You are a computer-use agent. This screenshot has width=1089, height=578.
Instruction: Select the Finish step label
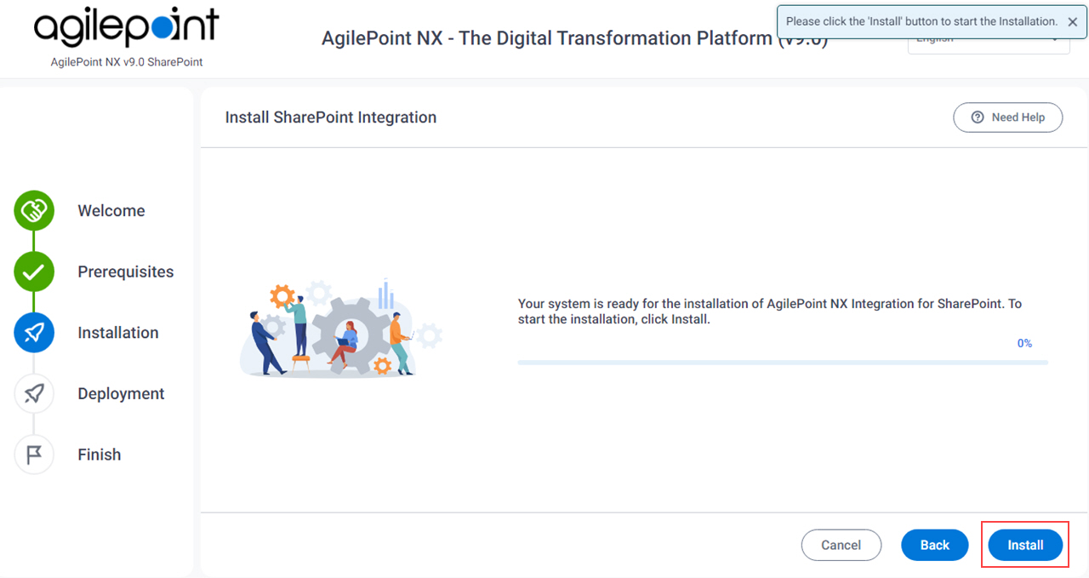point(100,455)
